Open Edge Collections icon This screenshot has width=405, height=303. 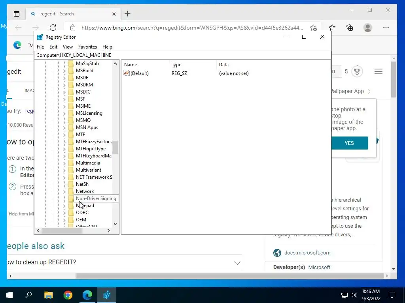(x=350, y=28)
